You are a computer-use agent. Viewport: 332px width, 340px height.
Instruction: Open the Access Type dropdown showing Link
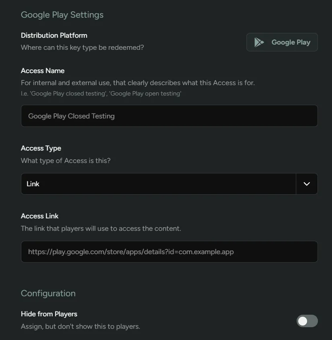pos(169,184)
